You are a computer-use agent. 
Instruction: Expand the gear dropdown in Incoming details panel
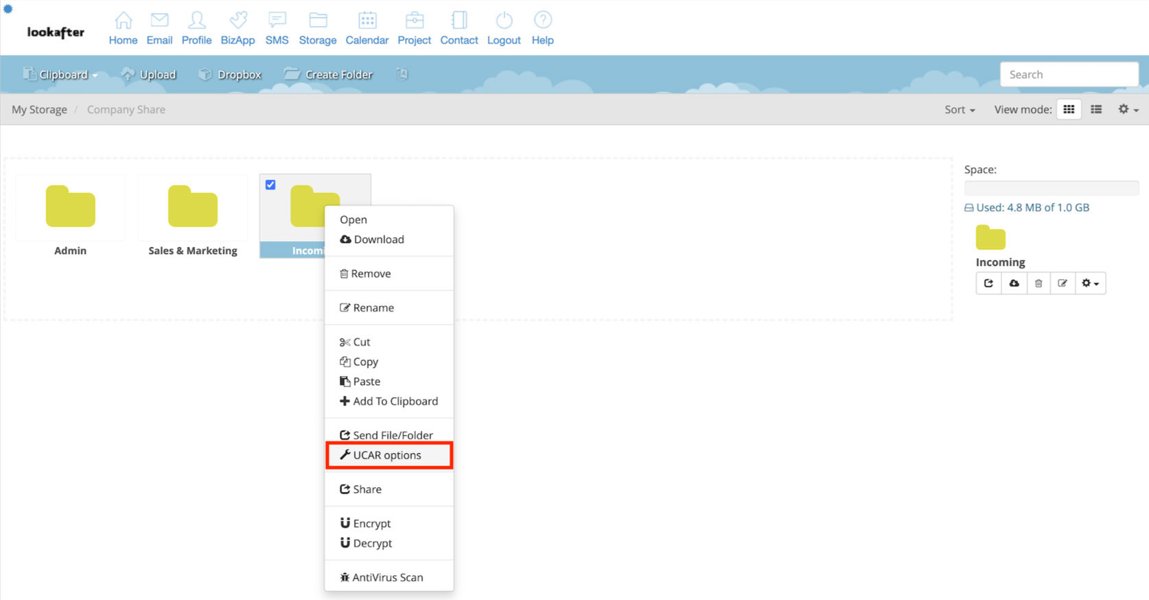coord(1090,283)
